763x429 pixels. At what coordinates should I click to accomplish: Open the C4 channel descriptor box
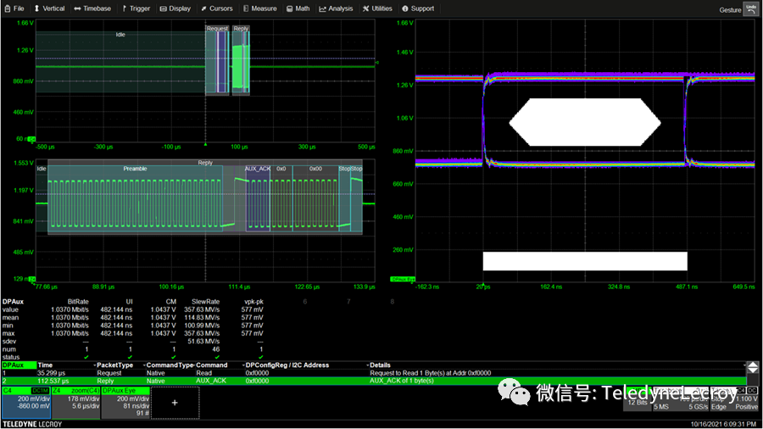[25, 403]
